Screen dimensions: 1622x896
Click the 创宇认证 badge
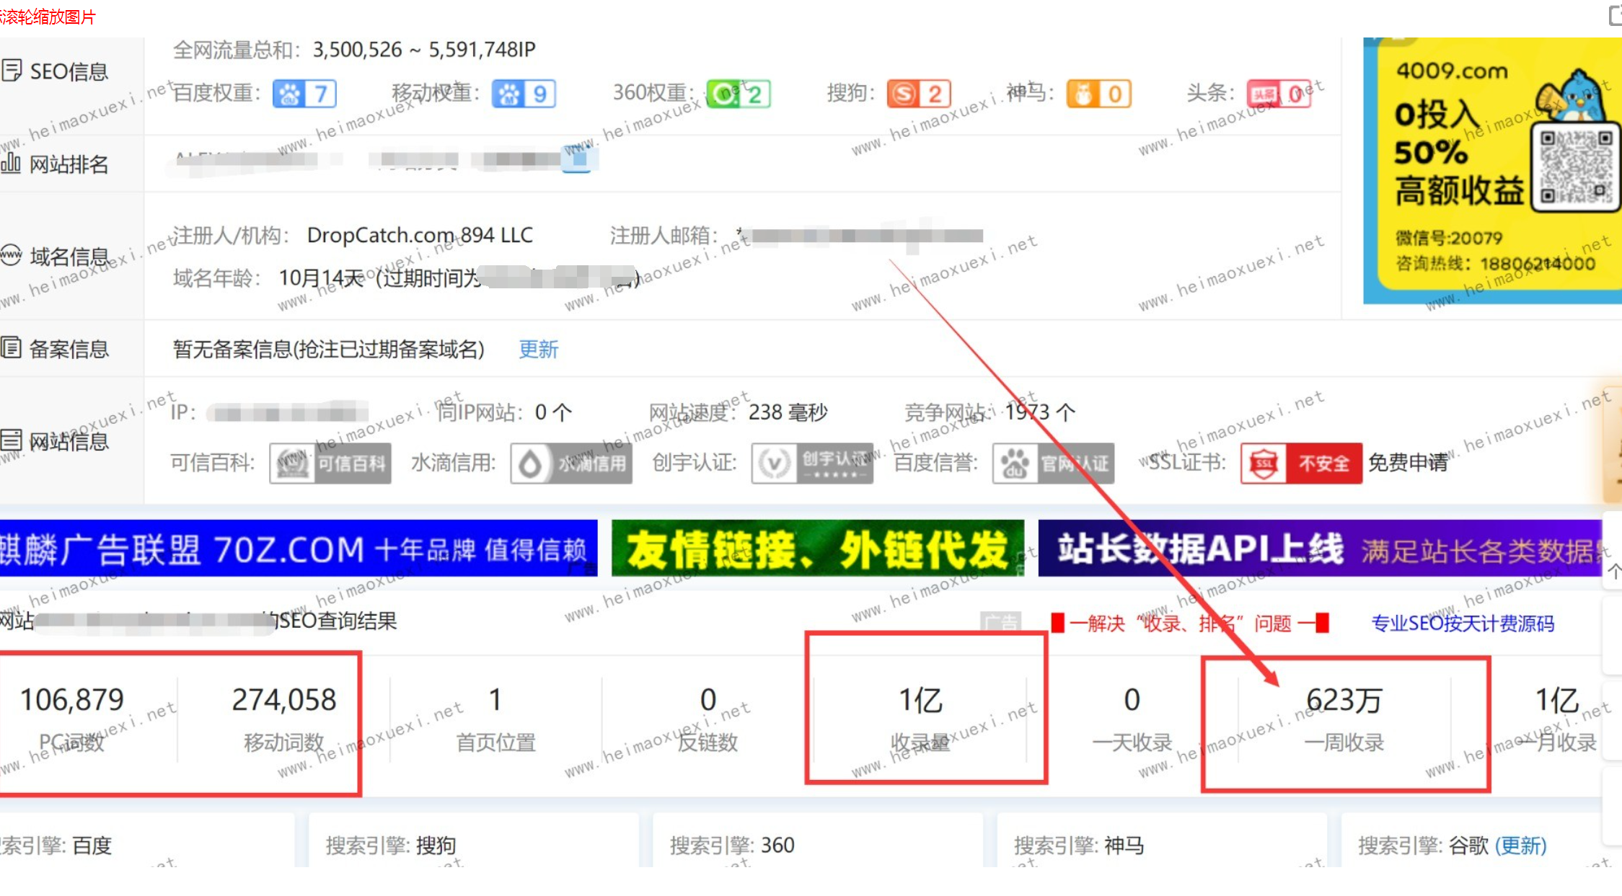tap(811, 463)
